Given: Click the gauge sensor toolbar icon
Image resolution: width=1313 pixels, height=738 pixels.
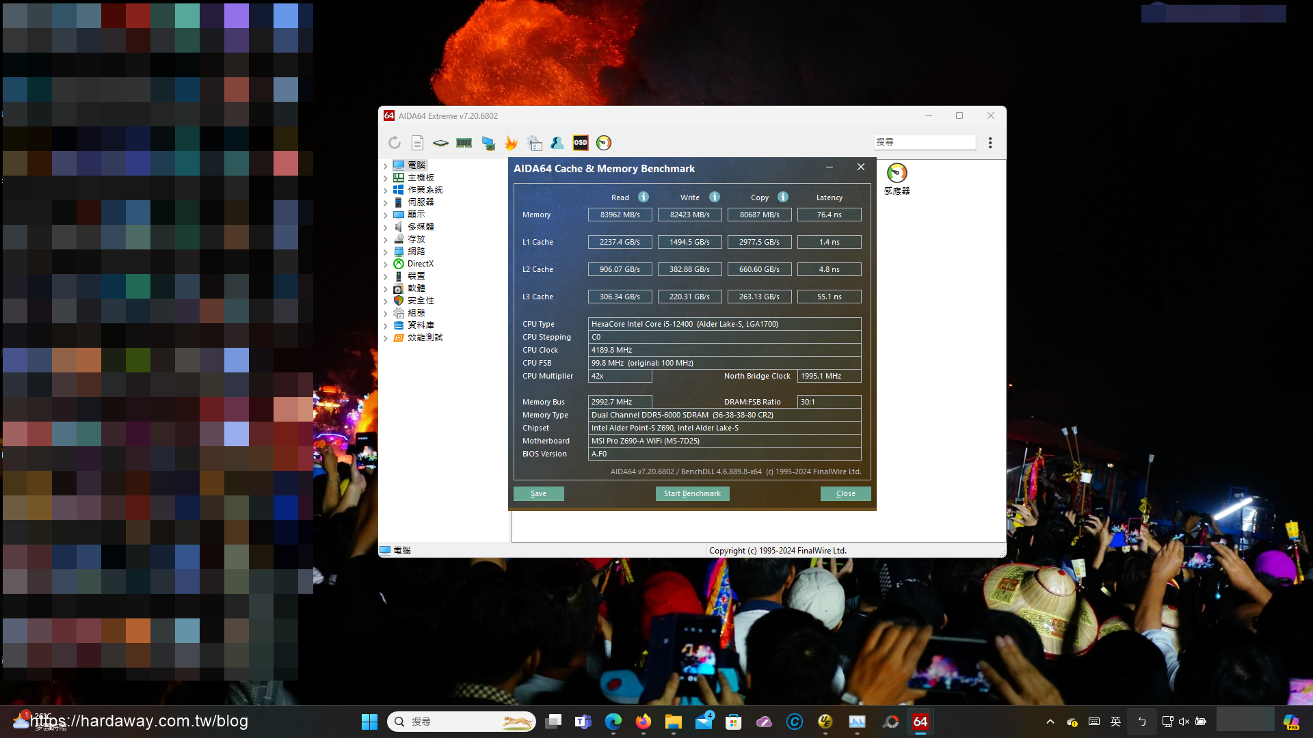Looking at the screenshot, I should [604, 143].
